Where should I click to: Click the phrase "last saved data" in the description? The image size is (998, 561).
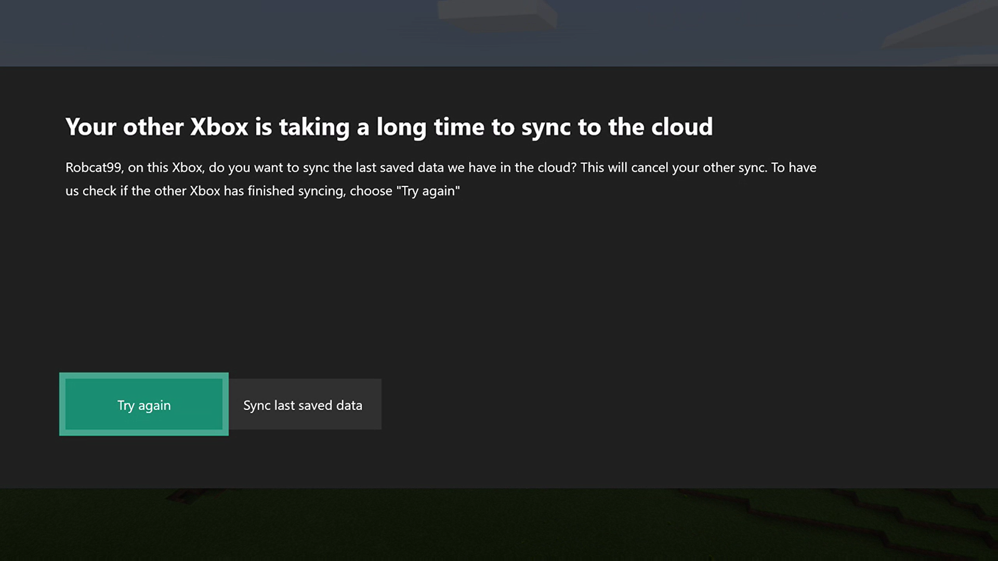(x=399, y=168)
